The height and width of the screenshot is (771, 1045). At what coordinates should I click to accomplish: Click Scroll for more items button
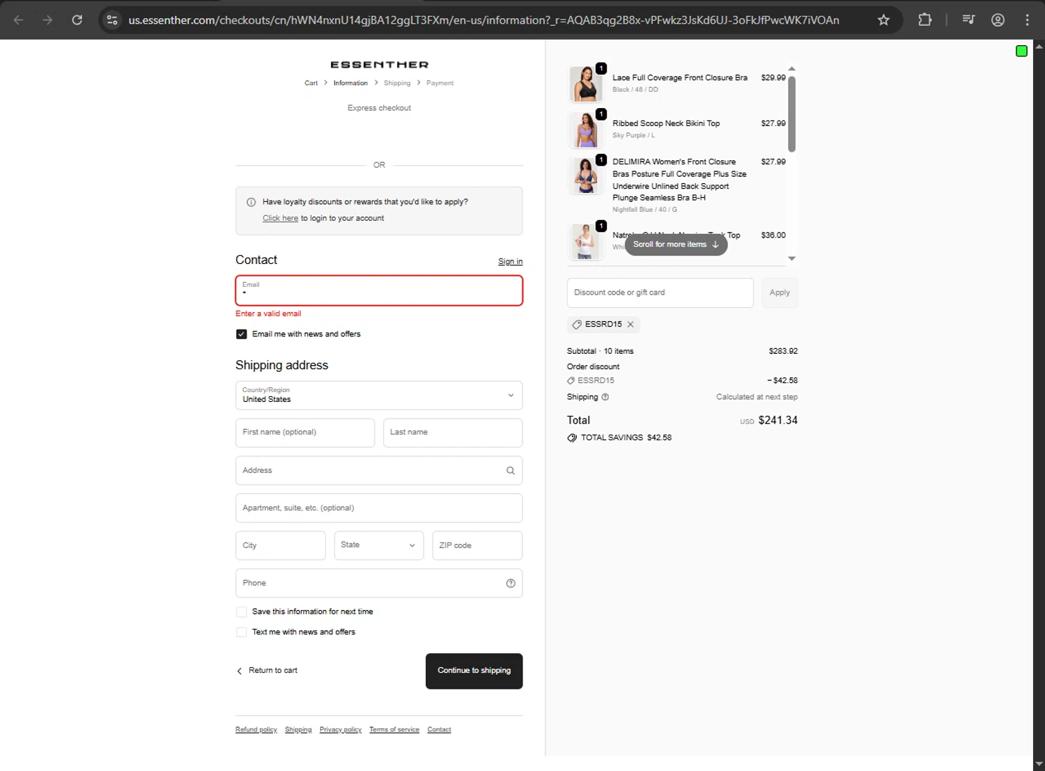click(x=676, y=244)
